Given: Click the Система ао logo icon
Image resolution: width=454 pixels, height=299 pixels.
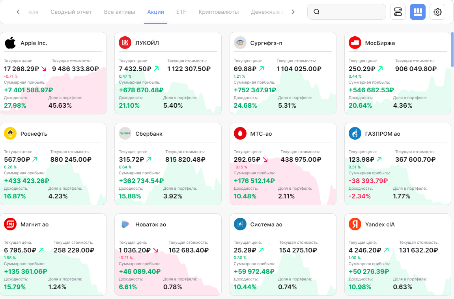Looking at the screenshot, I should (240, 224).
